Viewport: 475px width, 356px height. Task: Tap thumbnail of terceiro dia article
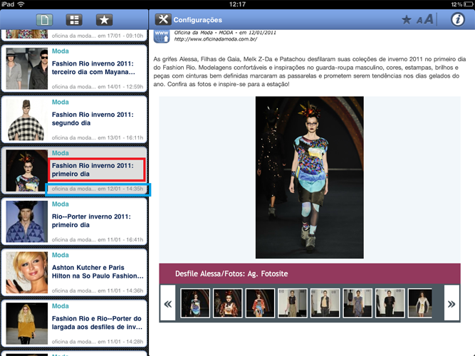[26, 68]
